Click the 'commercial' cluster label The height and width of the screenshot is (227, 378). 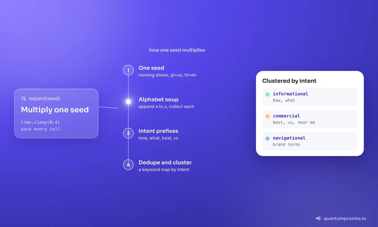pyautogui.click(x=286, y=116)
